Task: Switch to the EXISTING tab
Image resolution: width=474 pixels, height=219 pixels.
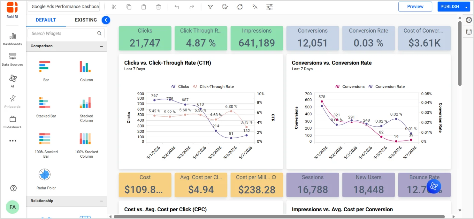Action: tap(86, 20)
